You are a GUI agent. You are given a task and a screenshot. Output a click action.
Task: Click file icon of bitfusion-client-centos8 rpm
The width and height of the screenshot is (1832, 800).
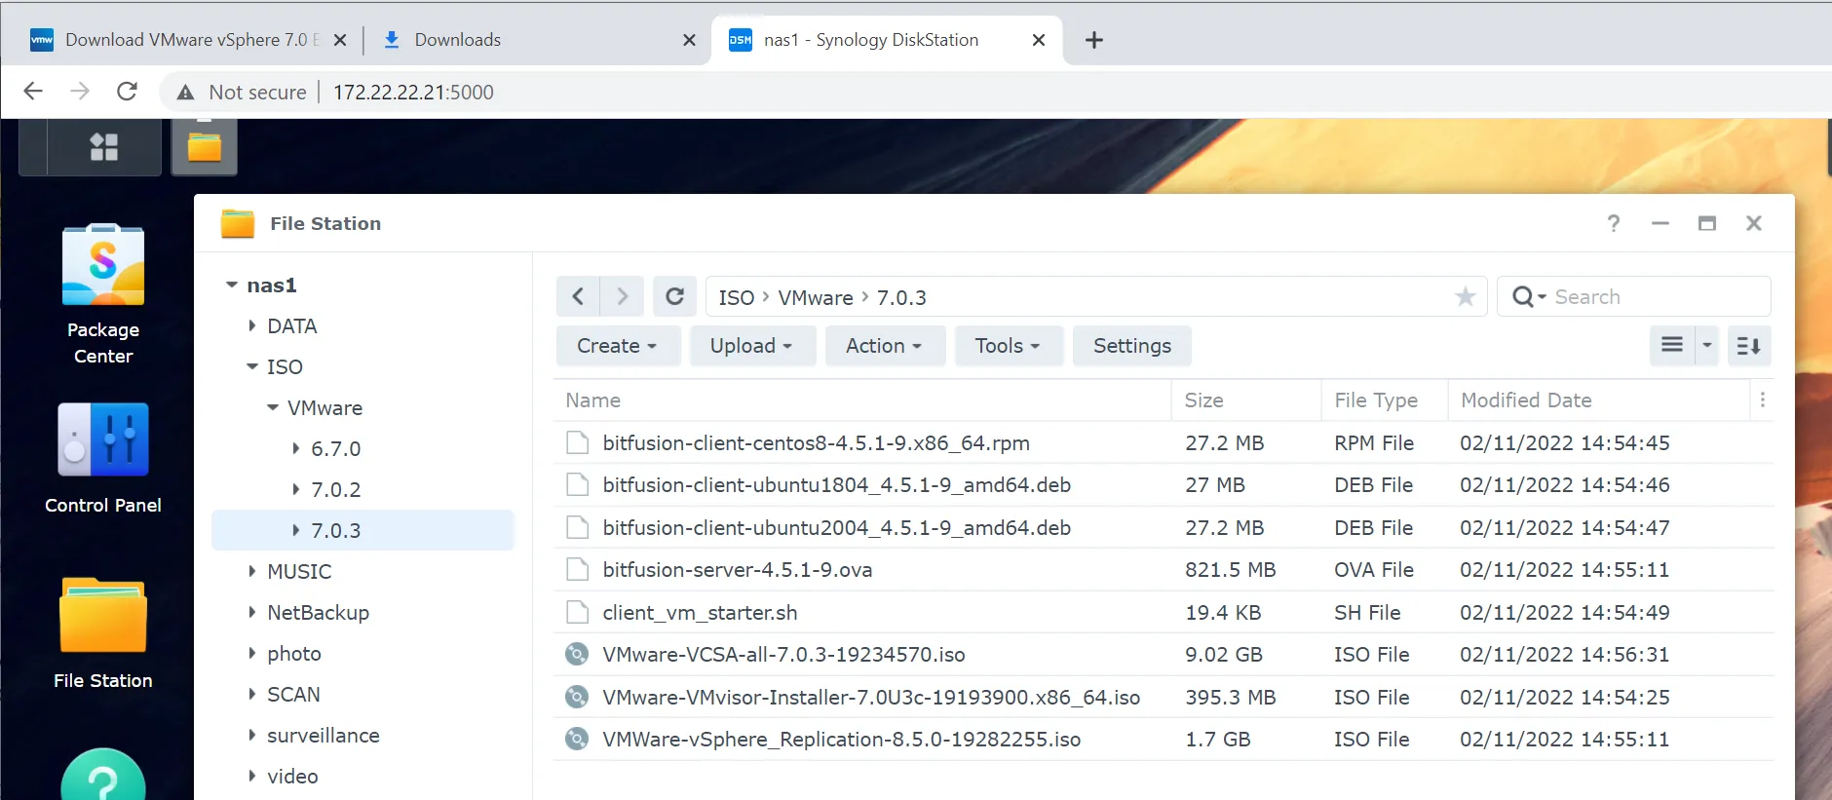point(577,442)
